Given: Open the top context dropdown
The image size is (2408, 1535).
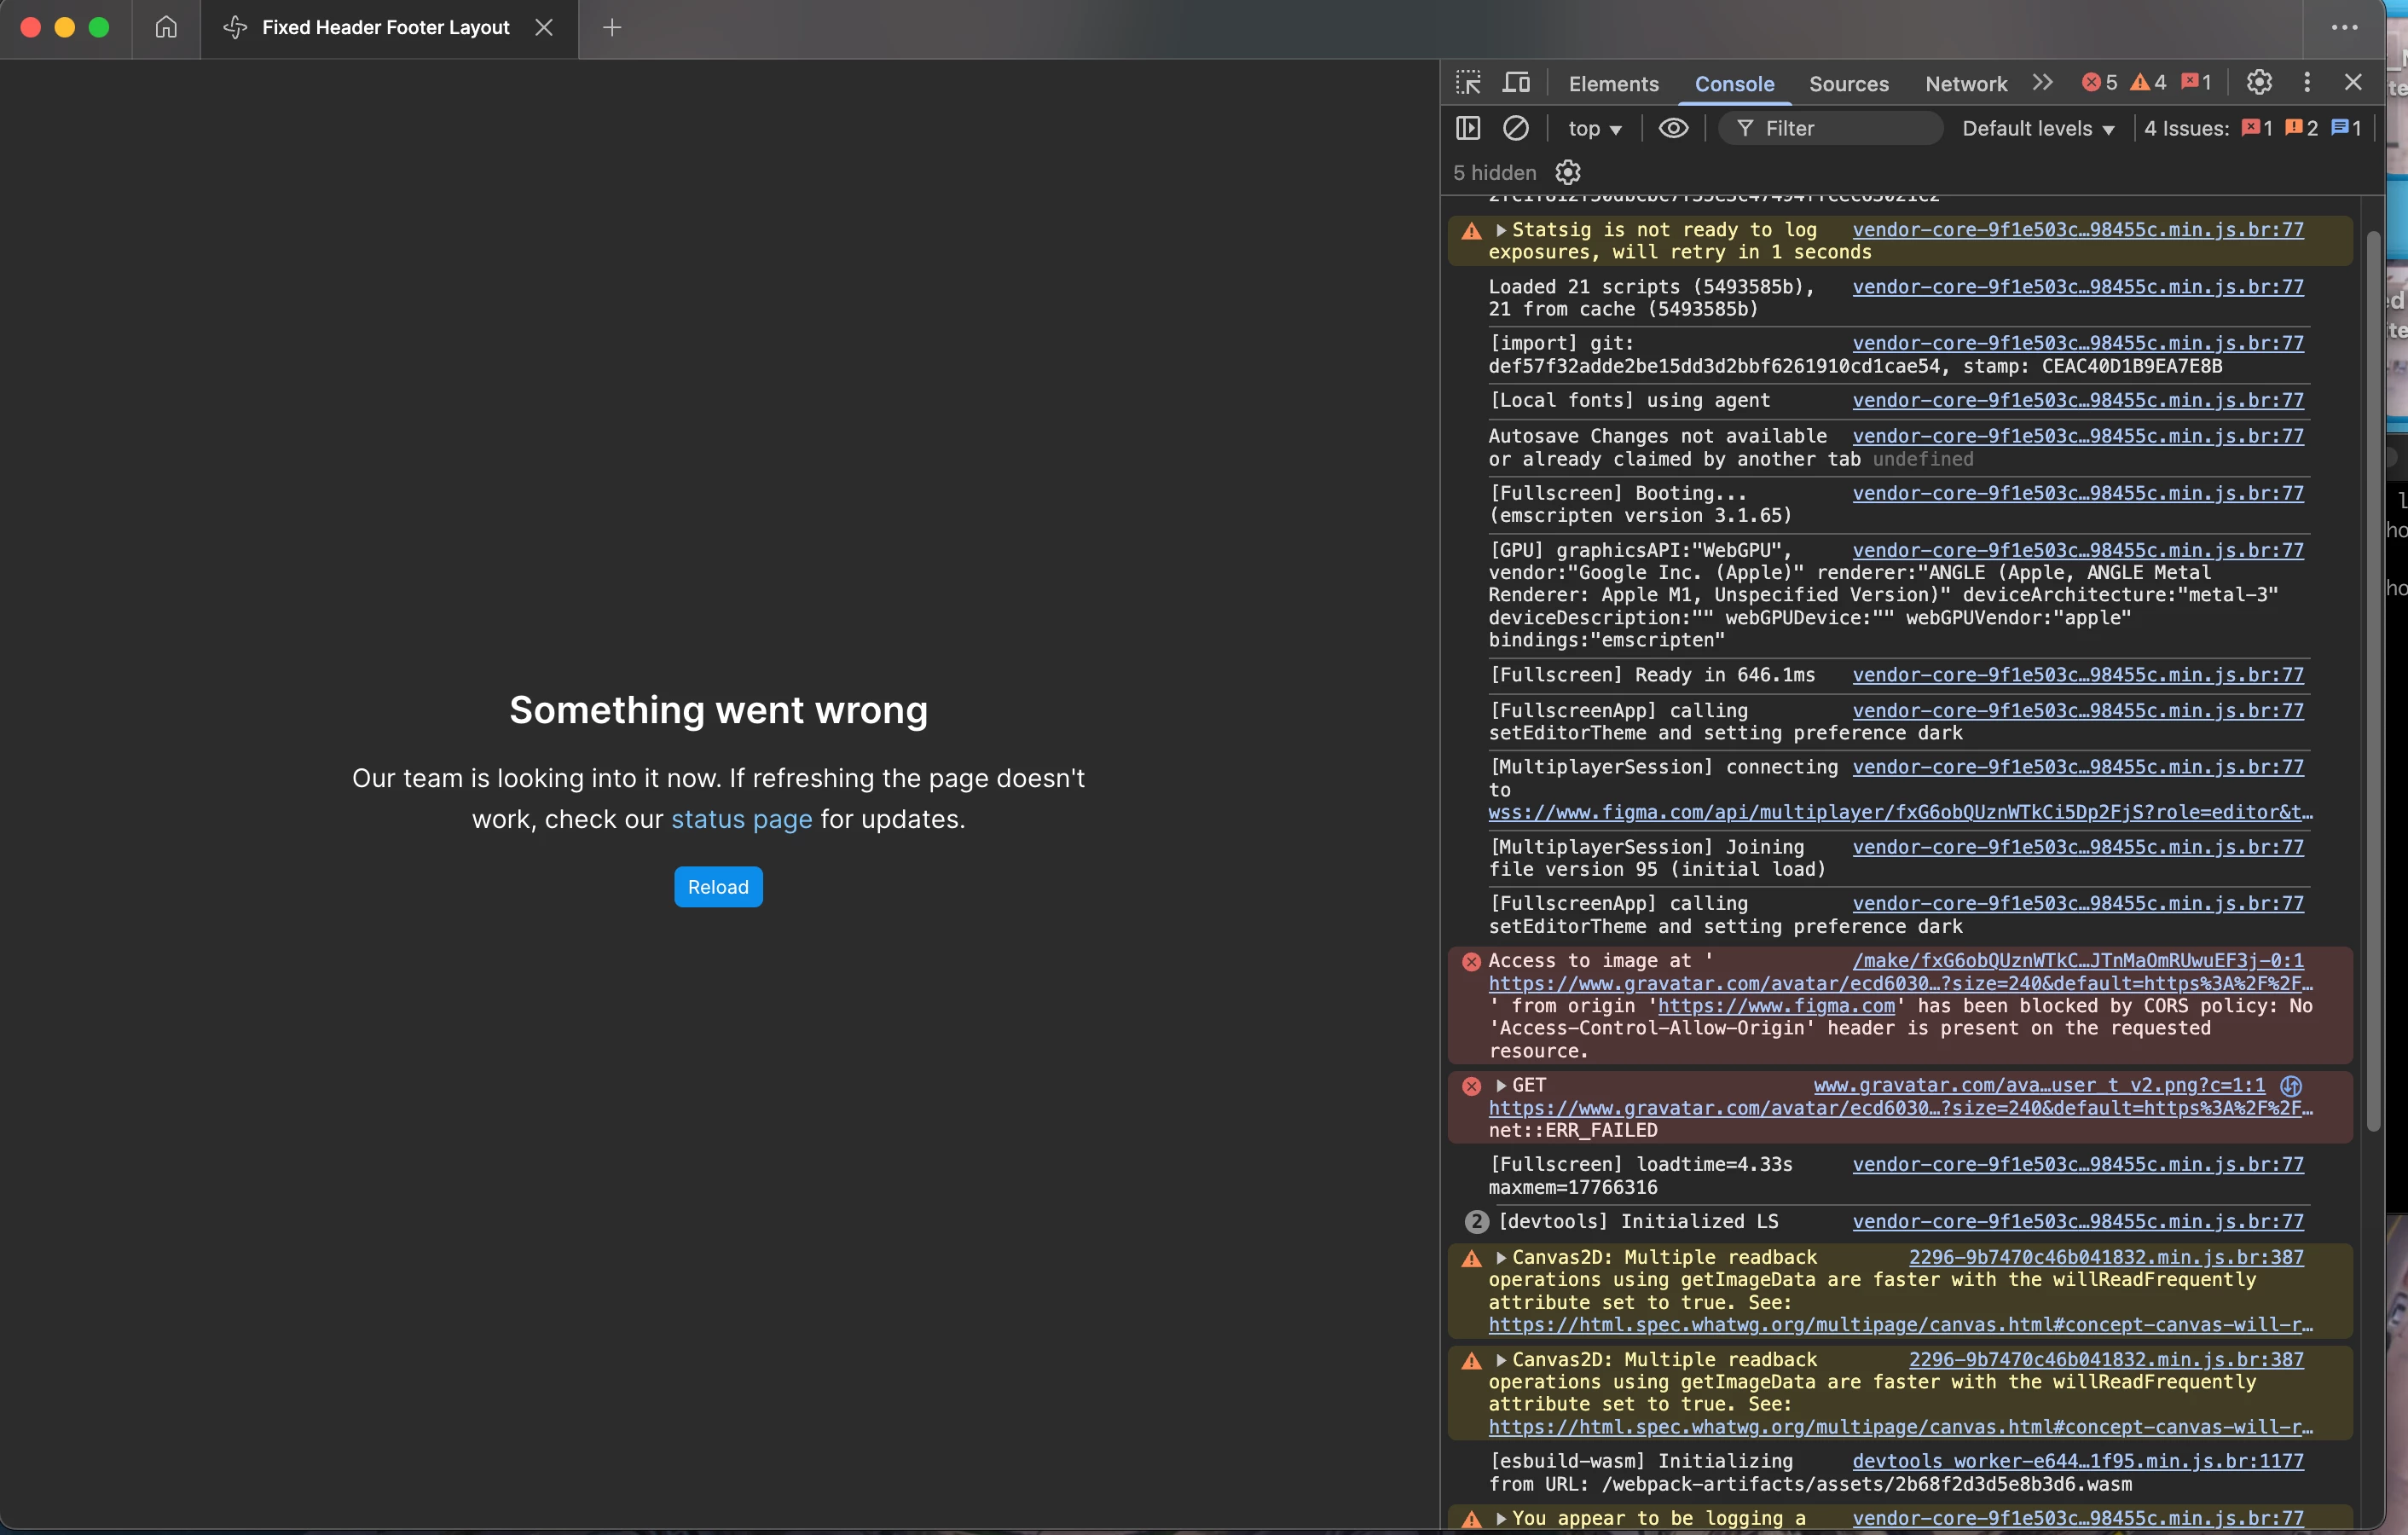Looking at the screenshot, I should click(x=1594, y=128).
